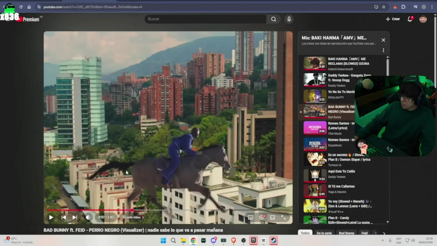Open Windows taskbar search
This screenshot has height=246, width=437.
click(x=173, y=241)
